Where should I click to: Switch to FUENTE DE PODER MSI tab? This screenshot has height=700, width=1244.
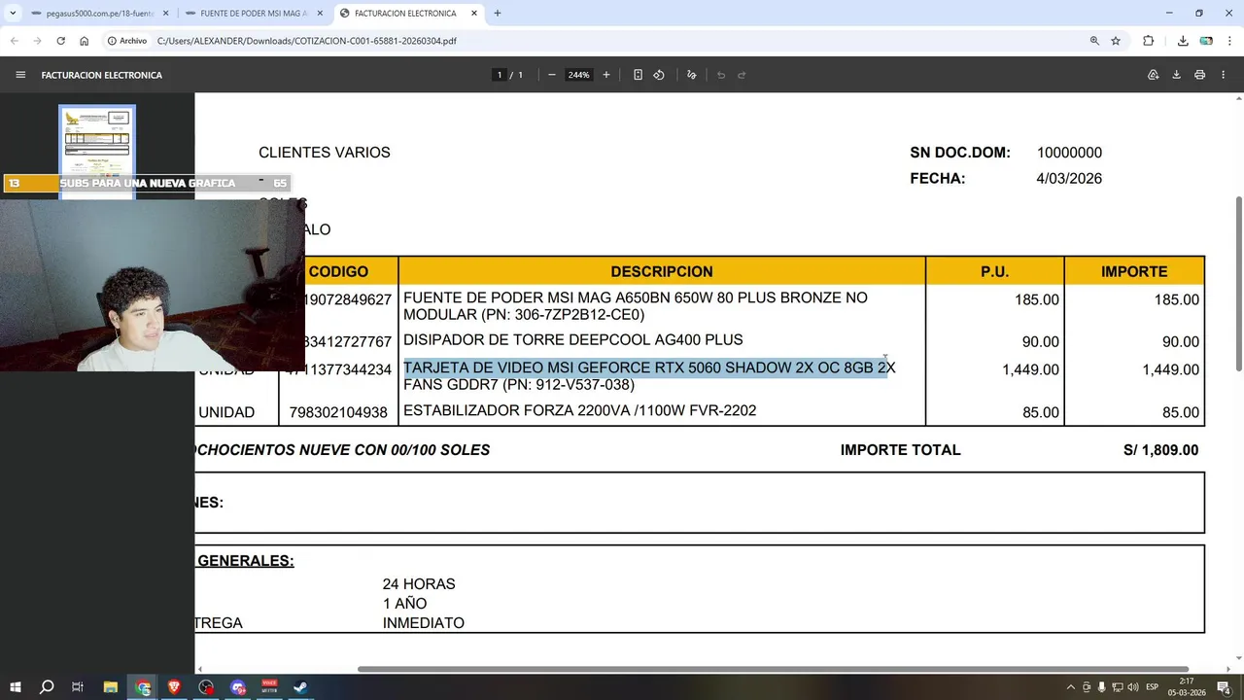coord(253,14)
